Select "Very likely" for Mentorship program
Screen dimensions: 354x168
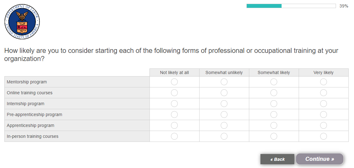click(x=324, y=82)
